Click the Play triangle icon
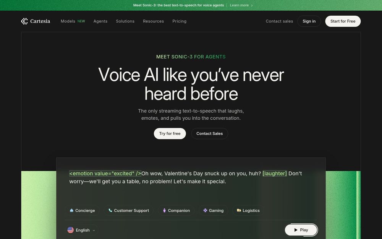Image resolution: width=382 pixels, height=239 pixels. click(x=296, y=230)
